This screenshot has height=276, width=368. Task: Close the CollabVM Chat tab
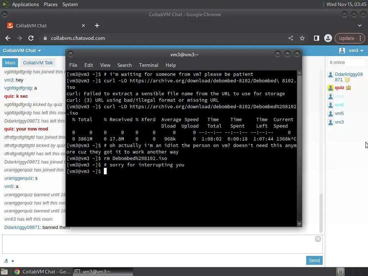click(x=83, y=26)
